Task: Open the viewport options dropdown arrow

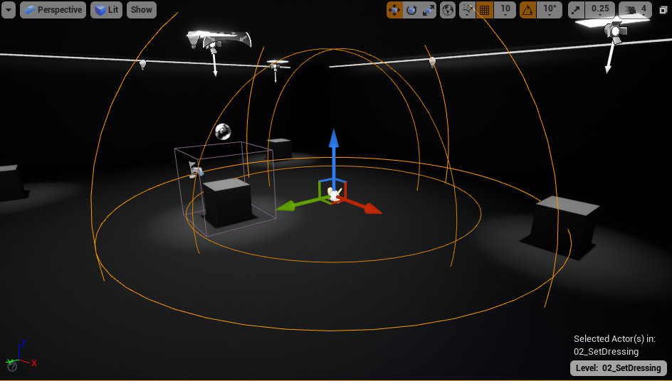Action: (8, 9)
